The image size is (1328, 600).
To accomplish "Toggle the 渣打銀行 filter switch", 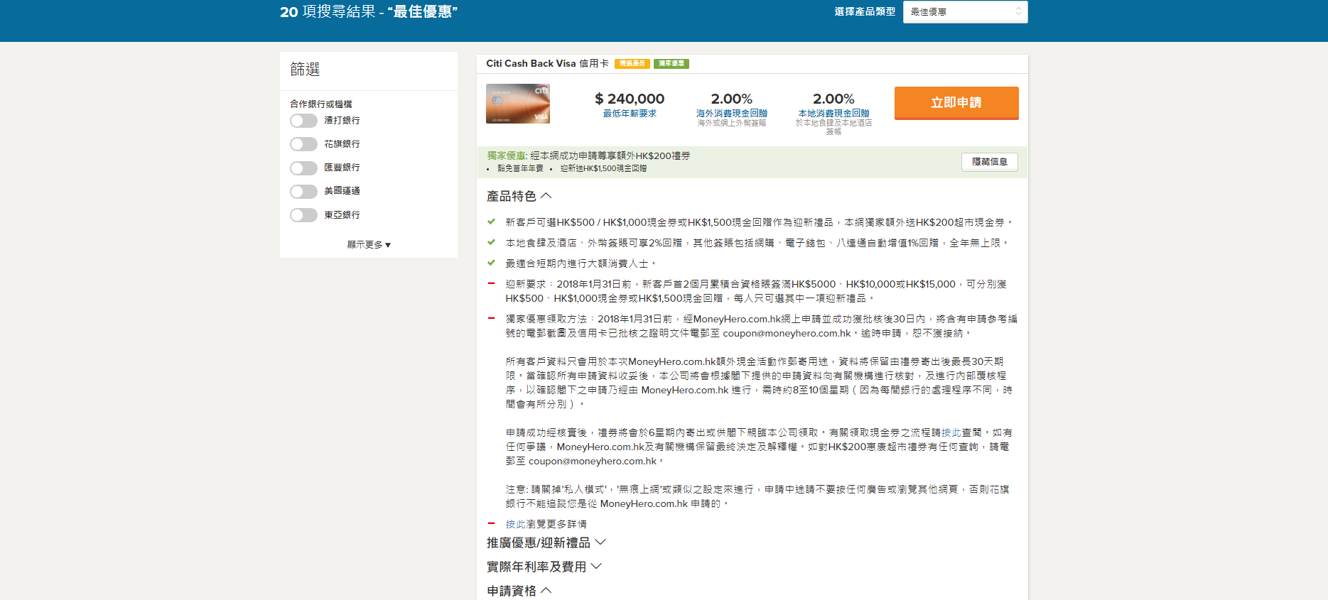I will pos(303,121).
